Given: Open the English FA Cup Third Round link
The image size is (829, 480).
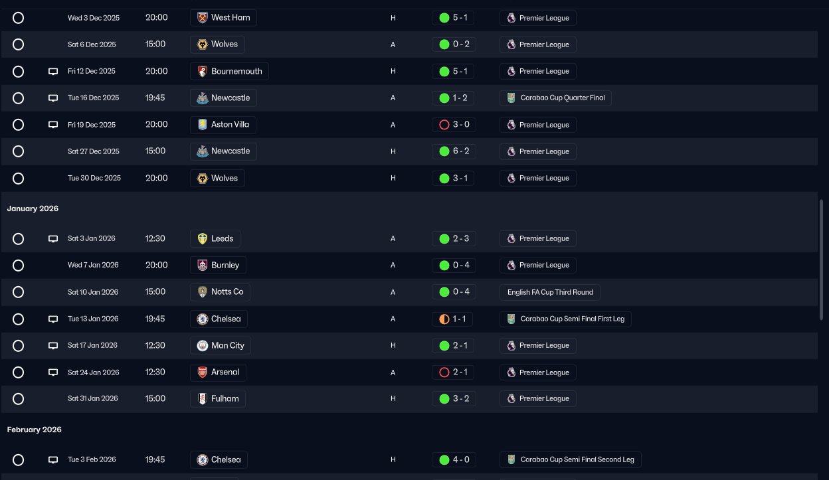Looking at the screenshot, I should click(550, 292).
